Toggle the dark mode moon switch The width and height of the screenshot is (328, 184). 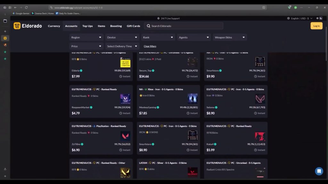pos(321,18)
